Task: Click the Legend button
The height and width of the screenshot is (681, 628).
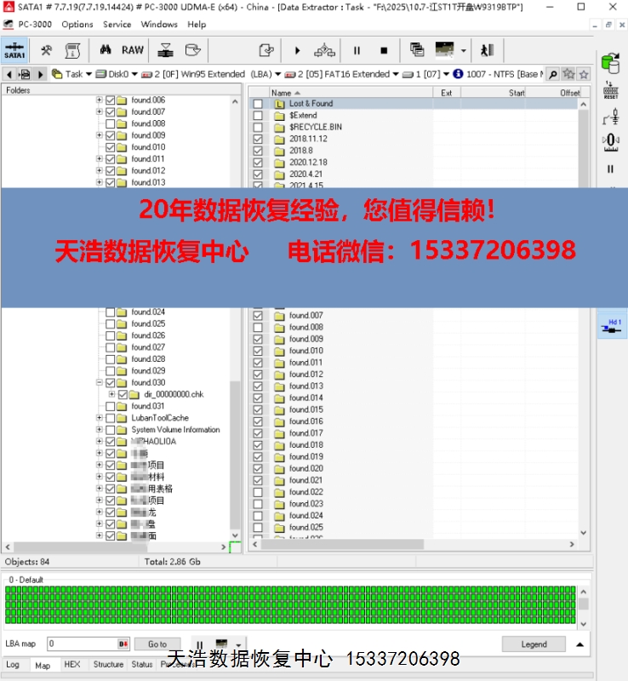Action: pos(534,644)
